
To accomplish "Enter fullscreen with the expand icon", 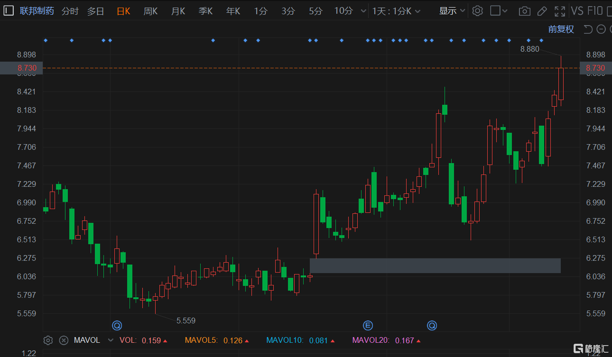I will tap(560, 10).
